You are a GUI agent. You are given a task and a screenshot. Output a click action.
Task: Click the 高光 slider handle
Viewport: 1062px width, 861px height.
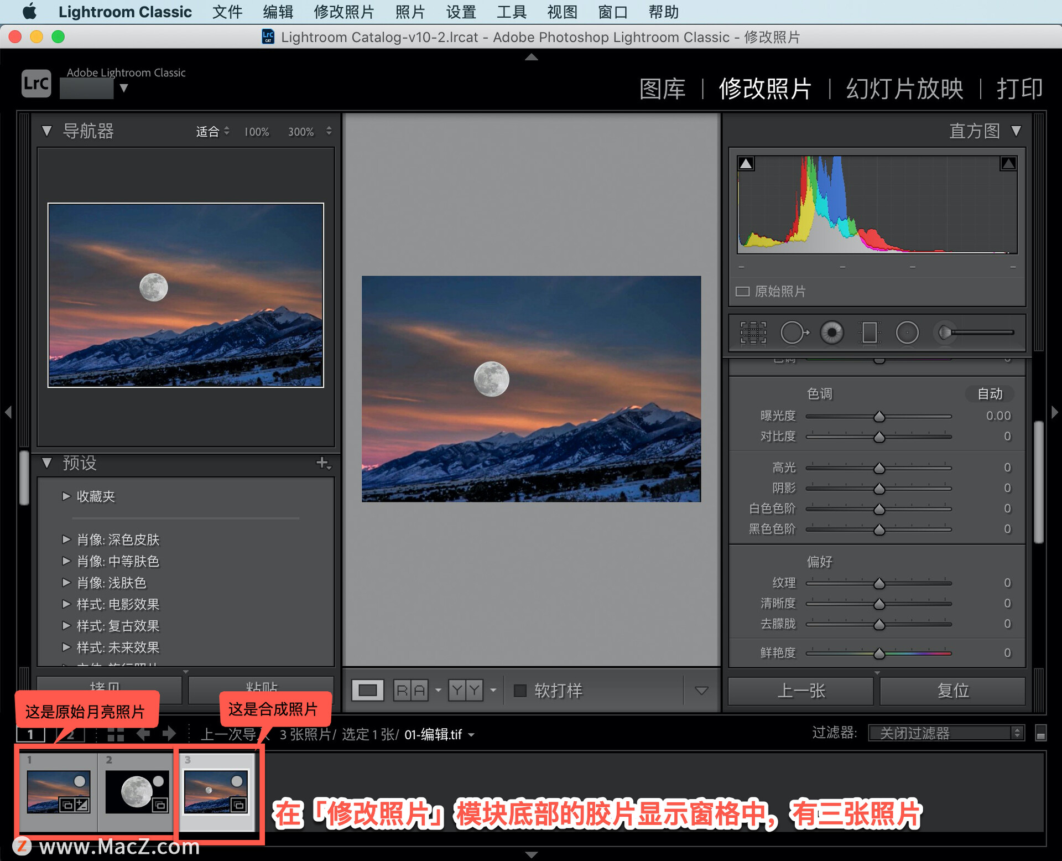click(x=879, y=469)
